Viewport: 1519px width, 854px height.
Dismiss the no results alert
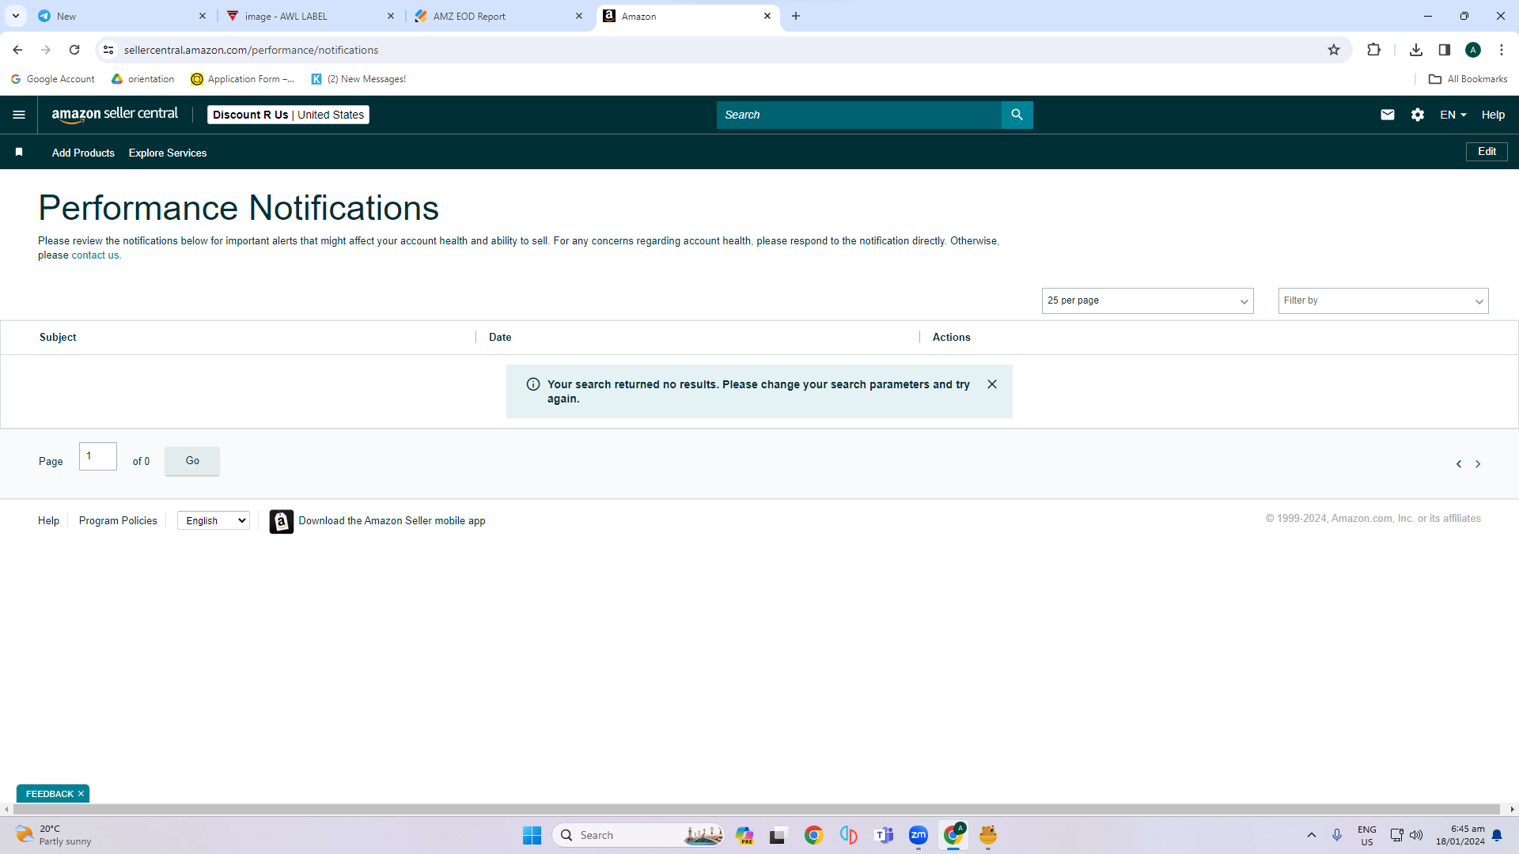tap(992, 384)
